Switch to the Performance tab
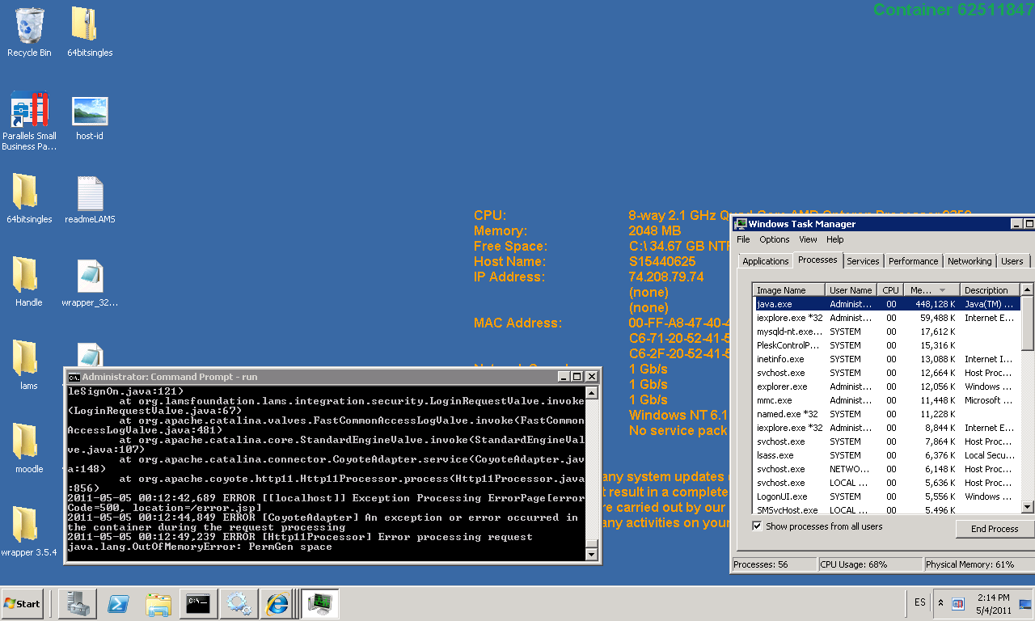The height and width of the screenshot is (621, 1035). [913, 261]
